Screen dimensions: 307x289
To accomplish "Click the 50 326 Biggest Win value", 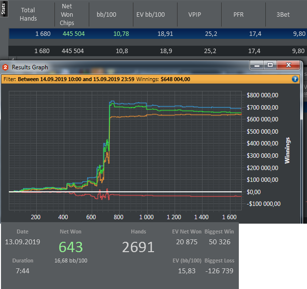I will click(x=220, y=242).
